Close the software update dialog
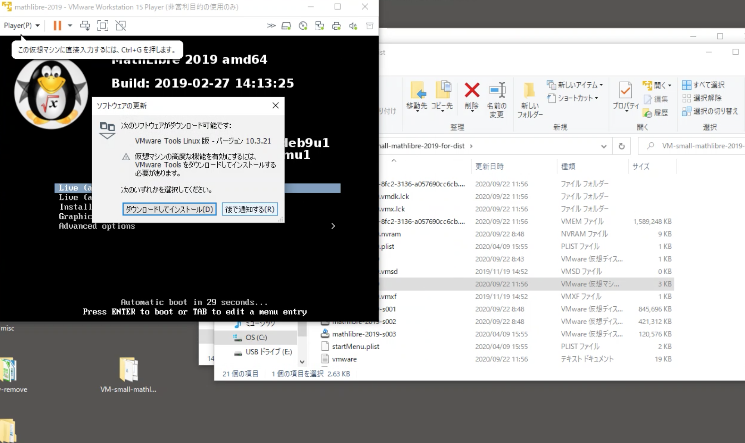Screen dimensions: 745x443 click(x=275, y=105)
